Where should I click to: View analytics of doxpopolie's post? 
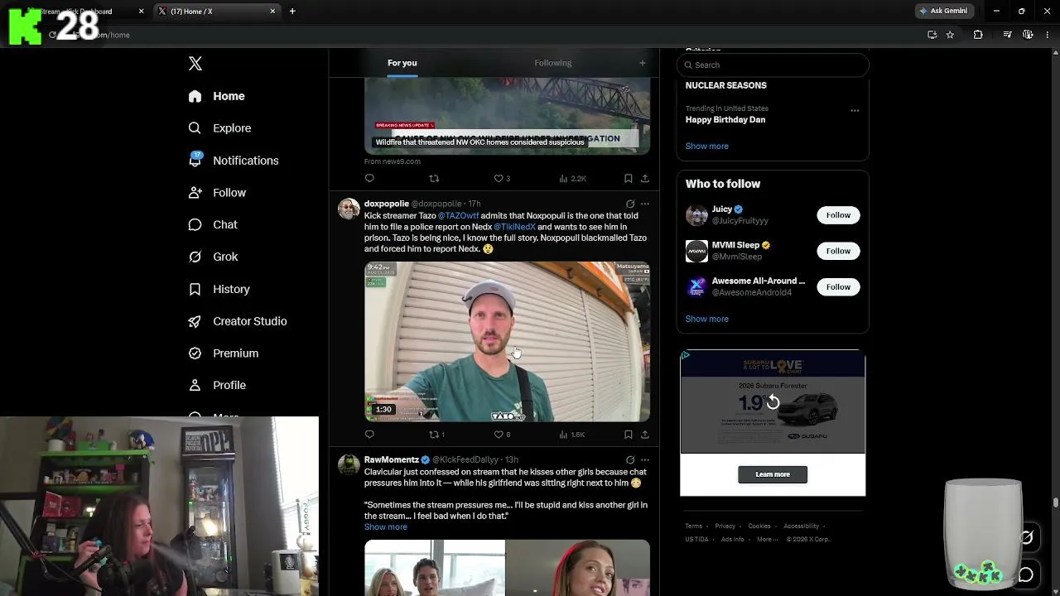click(572, 434)
